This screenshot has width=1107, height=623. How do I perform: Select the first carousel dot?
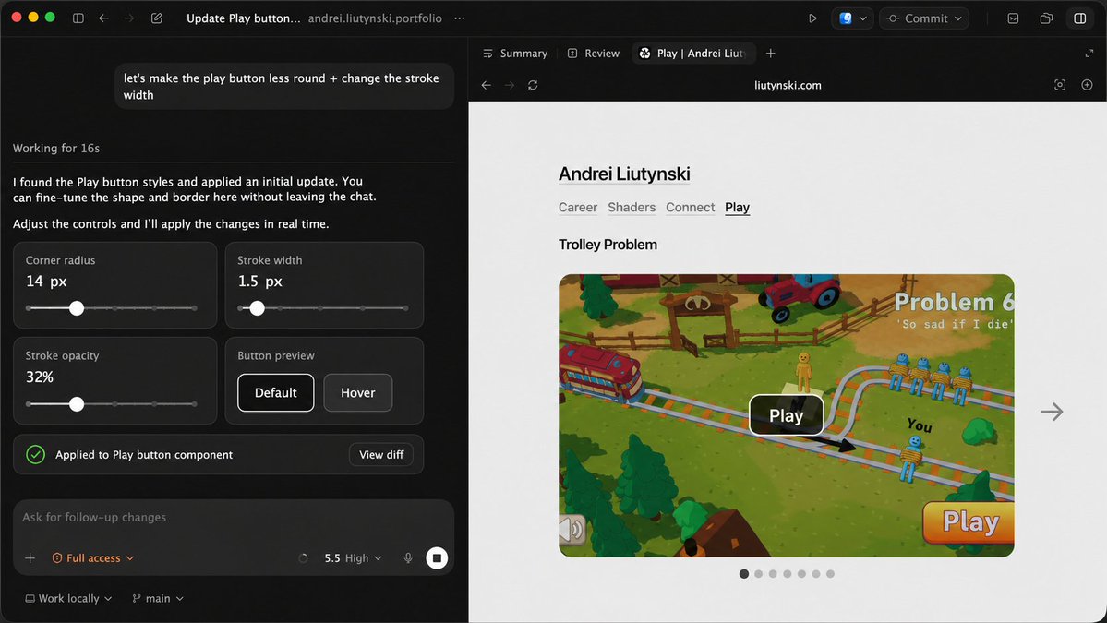click(743, 573)
